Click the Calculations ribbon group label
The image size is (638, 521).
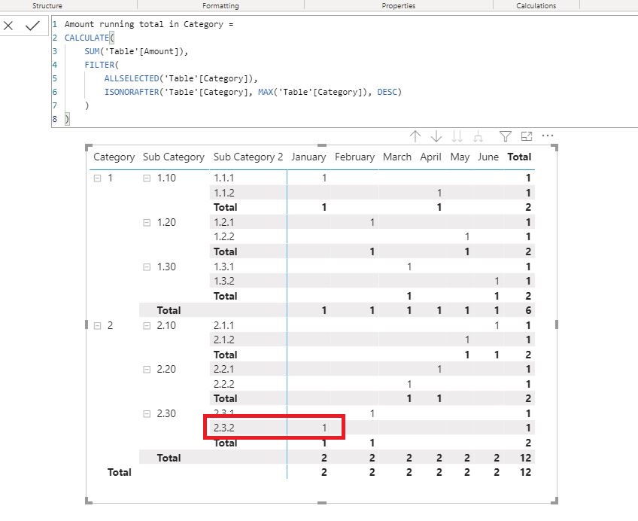(536, 6)
